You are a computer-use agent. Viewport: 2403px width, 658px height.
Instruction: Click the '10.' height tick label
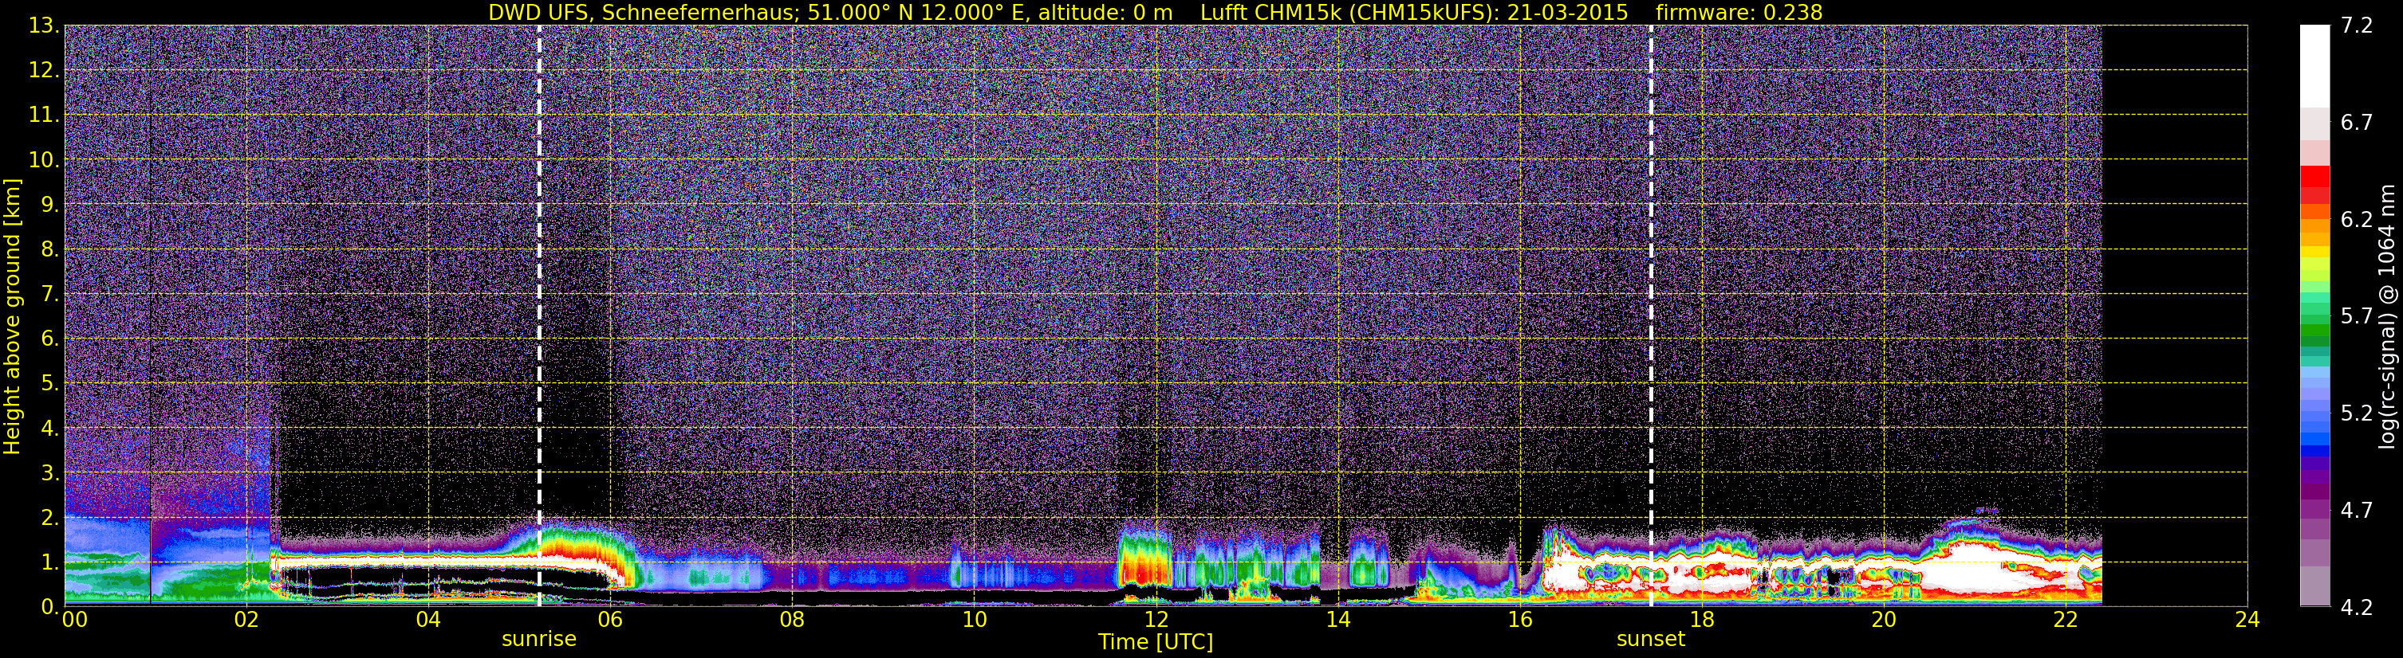pos(44,160)
